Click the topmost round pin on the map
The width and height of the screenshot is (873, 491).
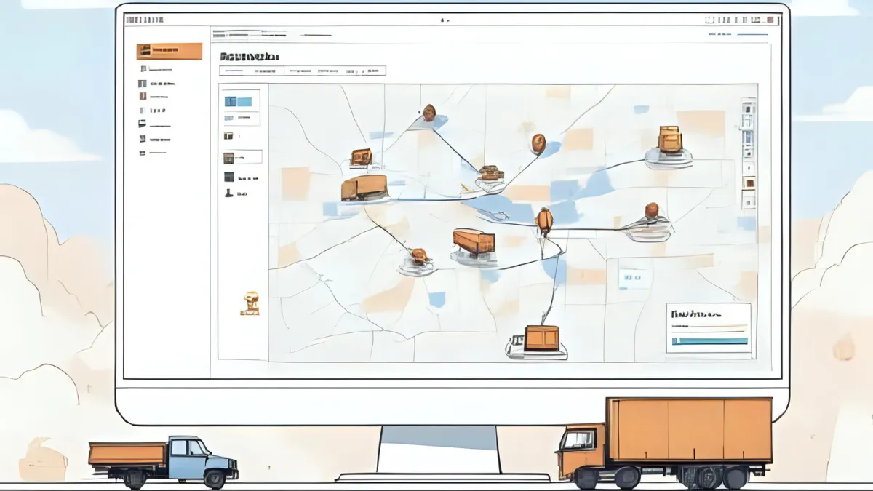(x=429, y=113)
